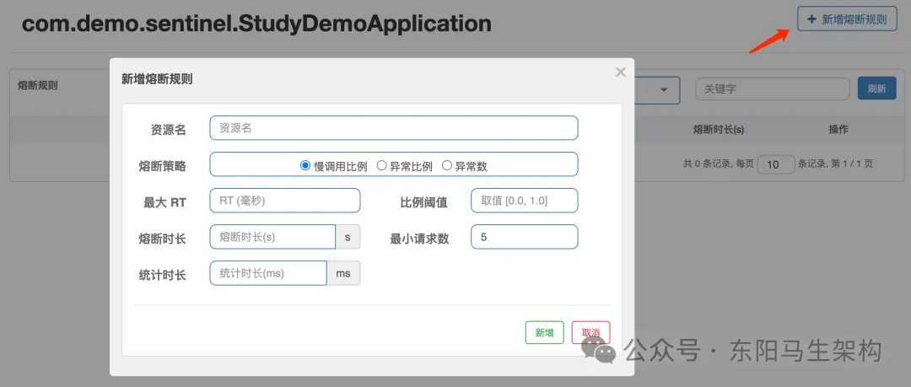The height and width of the screenshot is (387, 911).
Task: Focus the 统计时长 ms input
Action: click(x=268, y=273)
